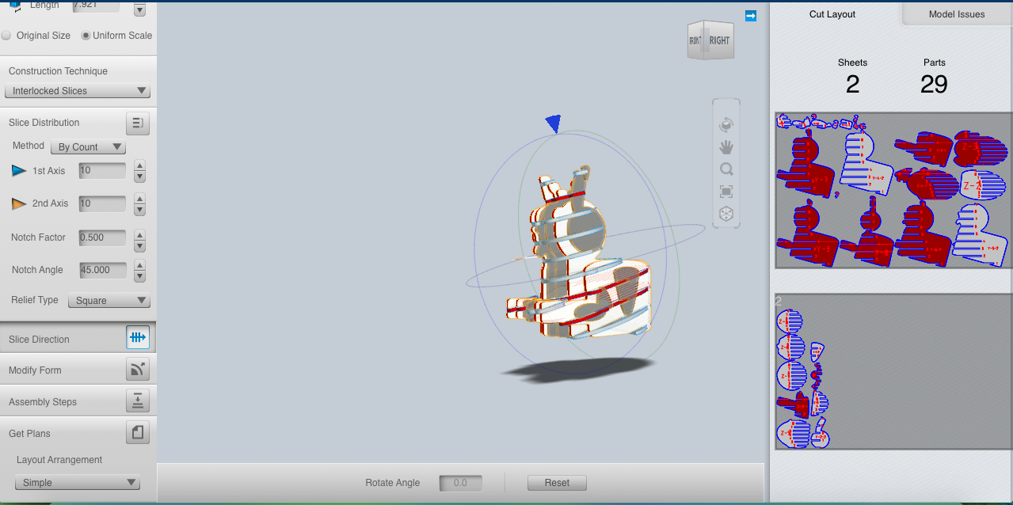
Task: Toggle the perspective cube view icon
Action: pyautogui.click(x=726, y=214)
